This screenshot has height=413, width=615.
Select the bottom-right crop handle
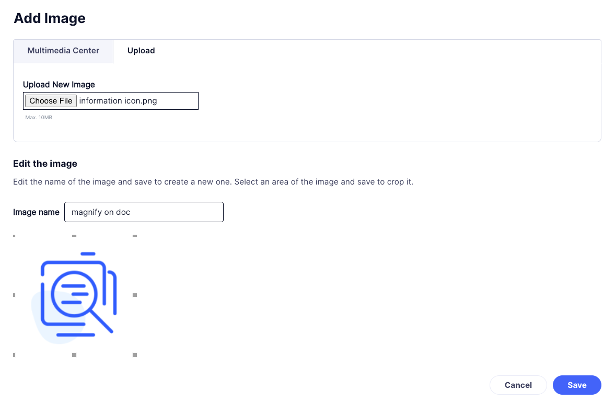pyautogui.click(x=135, y=355)
